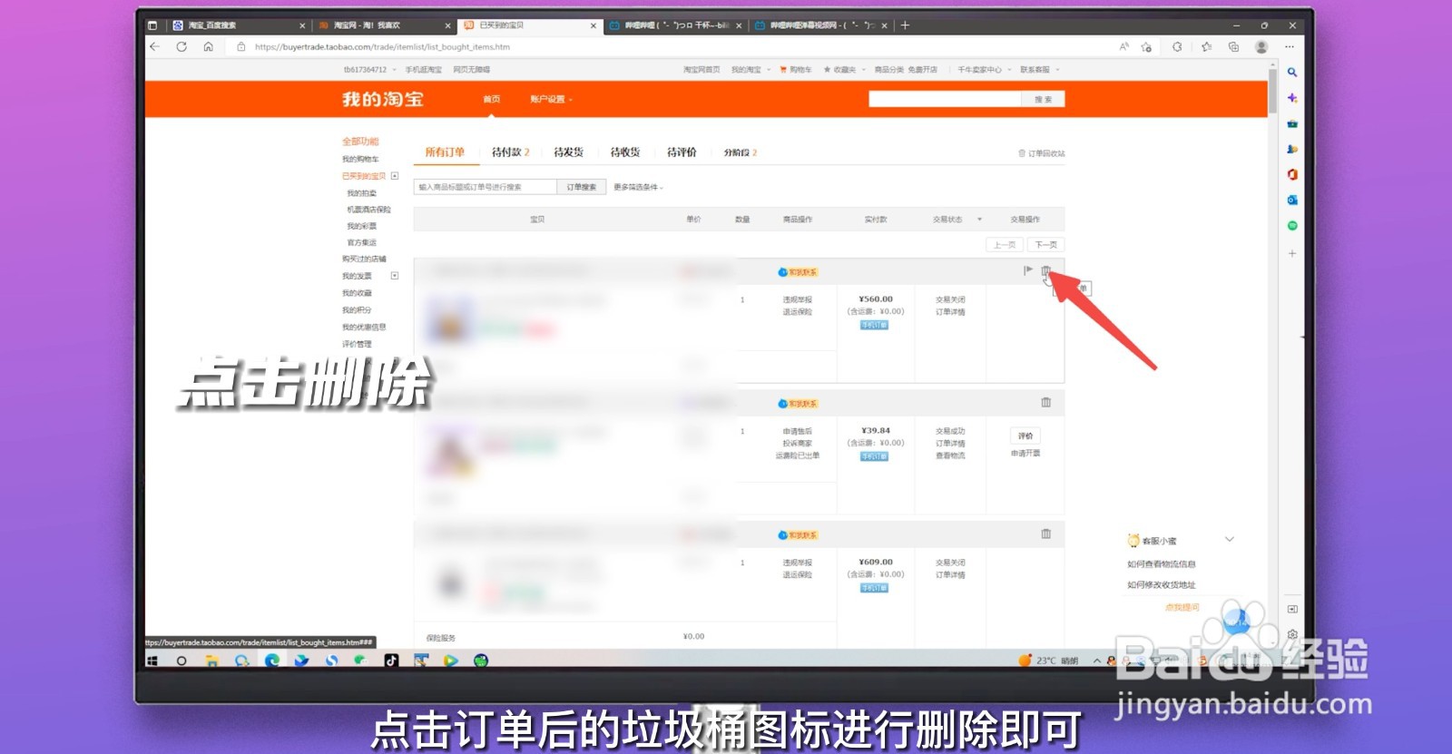1452x754 pixels.
Task: Open File Explorer from the taskbar
Action: pos(211,661)
